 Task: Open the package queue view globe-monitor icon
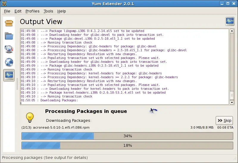(x=9, y=49)
